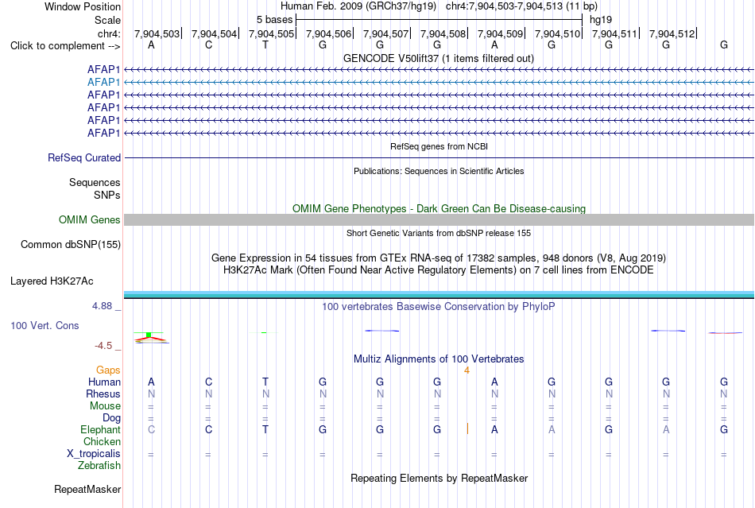Open "100 vertebrates Basewise Conservation by PhyloP" title
Screen dimensions: 755x508
click(439, 307)
